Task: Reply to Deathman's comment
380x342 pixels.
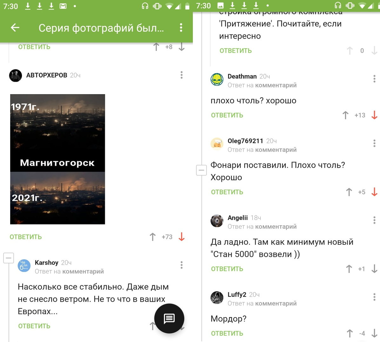Action: tap(227, 115)
